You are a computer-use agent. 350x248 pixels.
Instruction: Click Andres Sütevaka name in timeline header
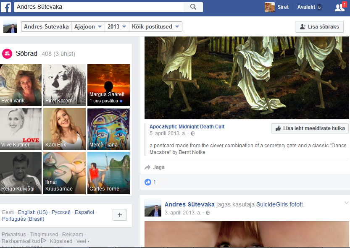coord(46,26)
